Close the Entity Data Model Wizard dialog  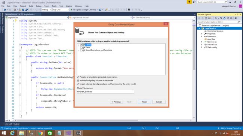click(x=166, y=24)
